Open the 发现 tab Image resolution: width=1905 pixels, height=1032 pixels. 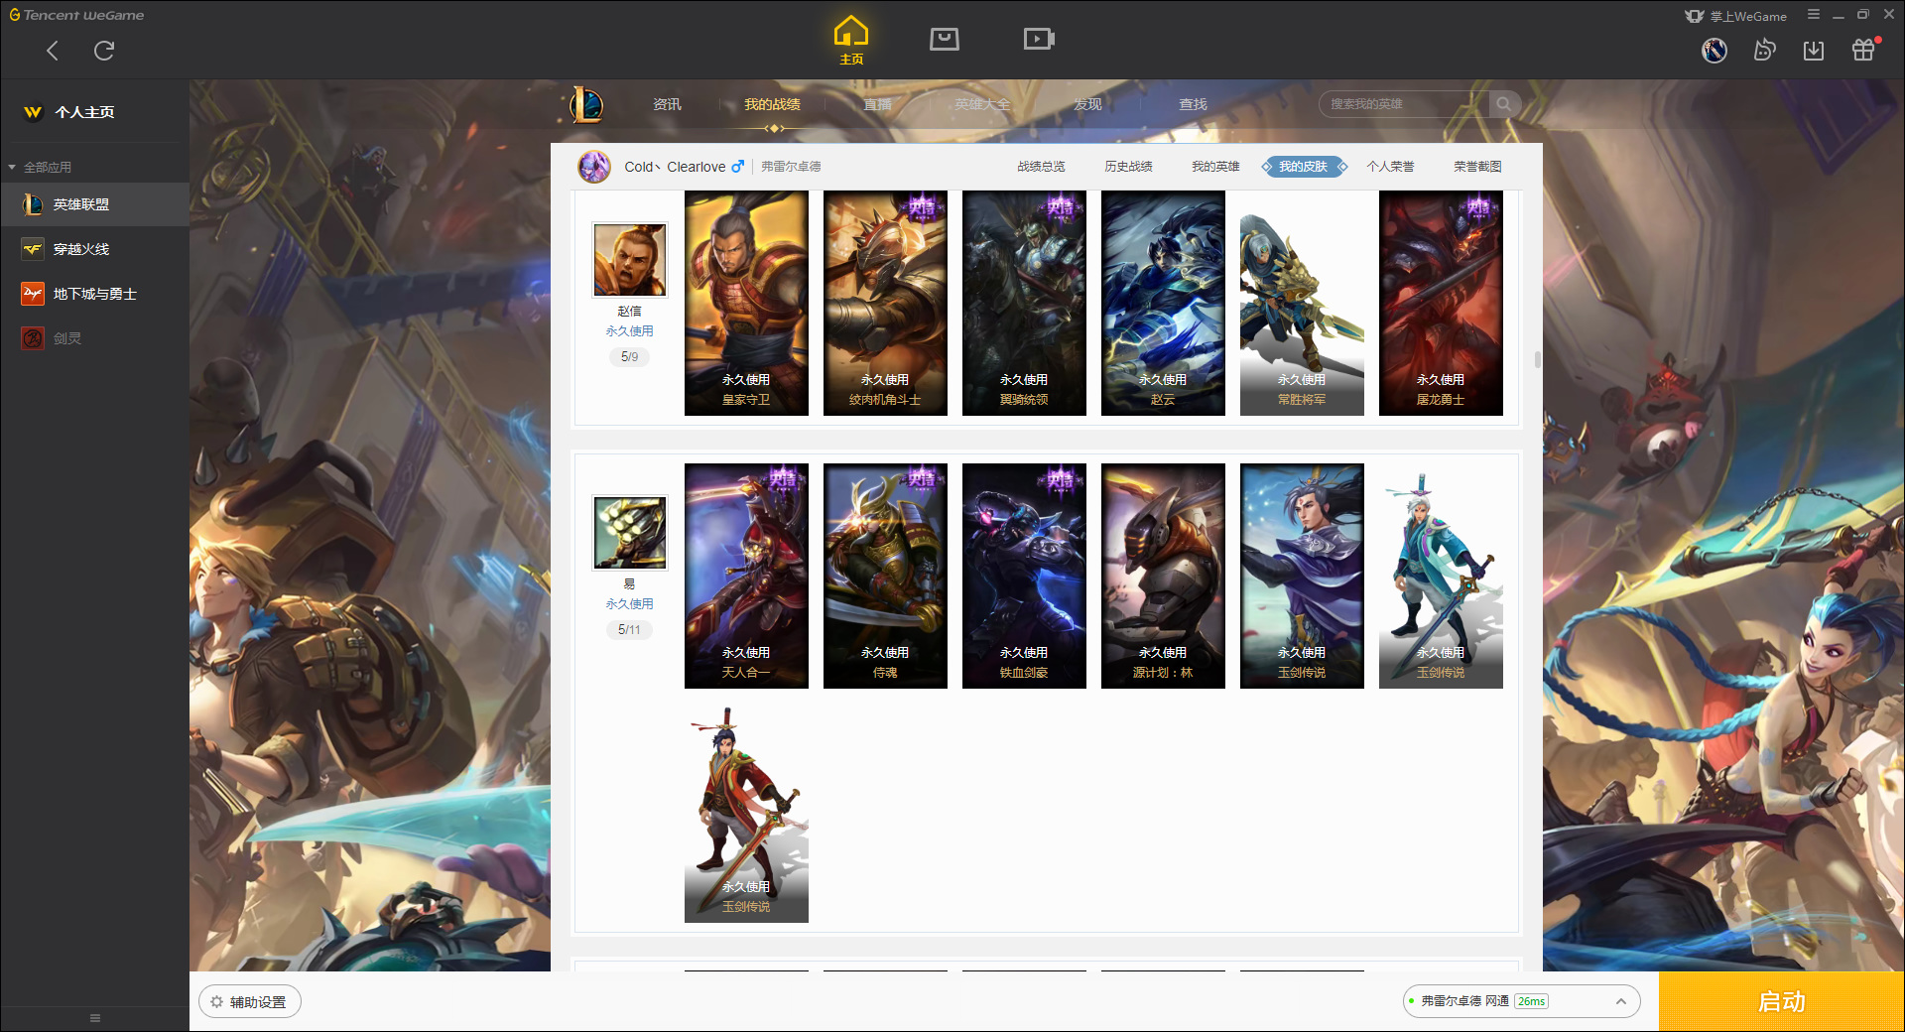[x=1087, y=104]
